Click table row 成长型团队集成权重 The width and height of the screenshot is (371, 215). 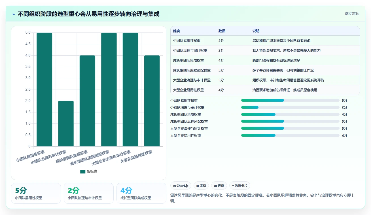(265, 60)
